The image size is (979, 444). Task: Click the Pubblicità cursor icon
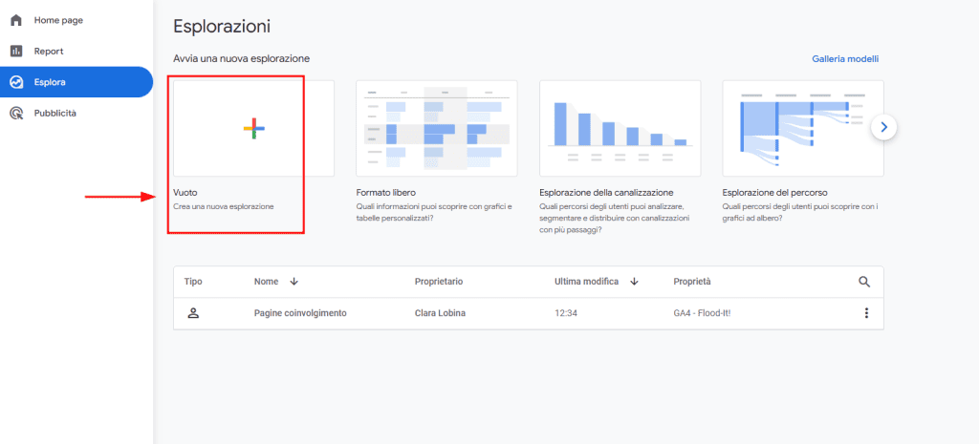17,114
